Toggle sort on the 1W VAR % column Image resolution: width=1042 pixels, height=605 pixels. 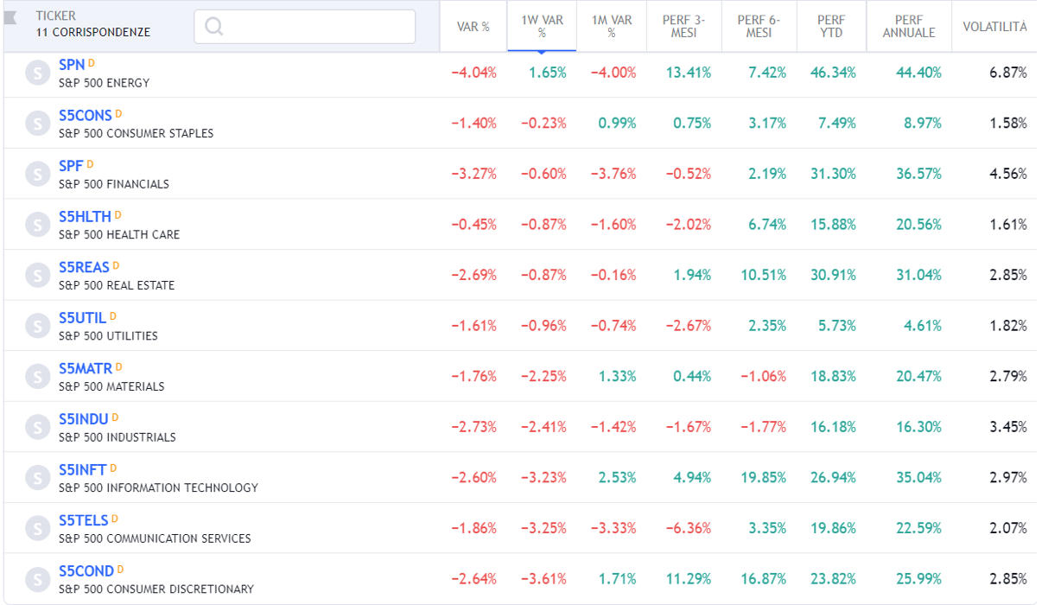coord(542,27)
